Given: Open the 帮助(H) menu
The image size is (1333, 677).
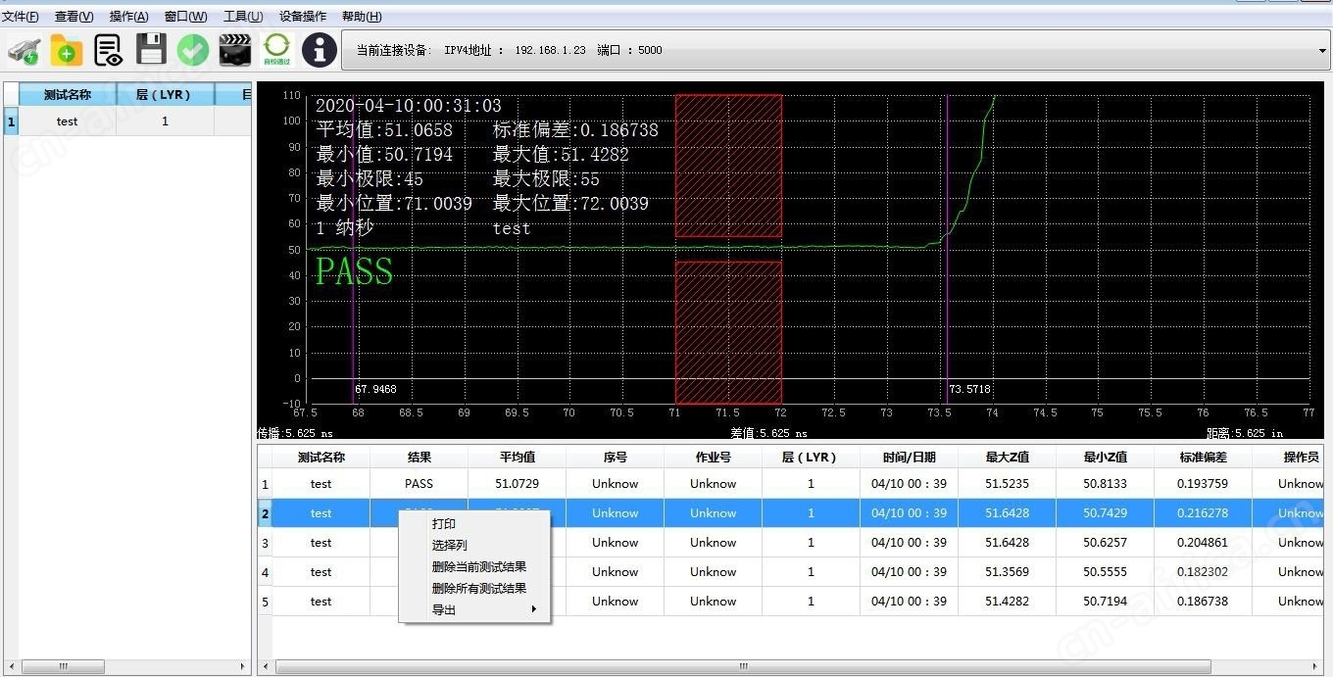Looking at the screenshot, I should 362,17.
